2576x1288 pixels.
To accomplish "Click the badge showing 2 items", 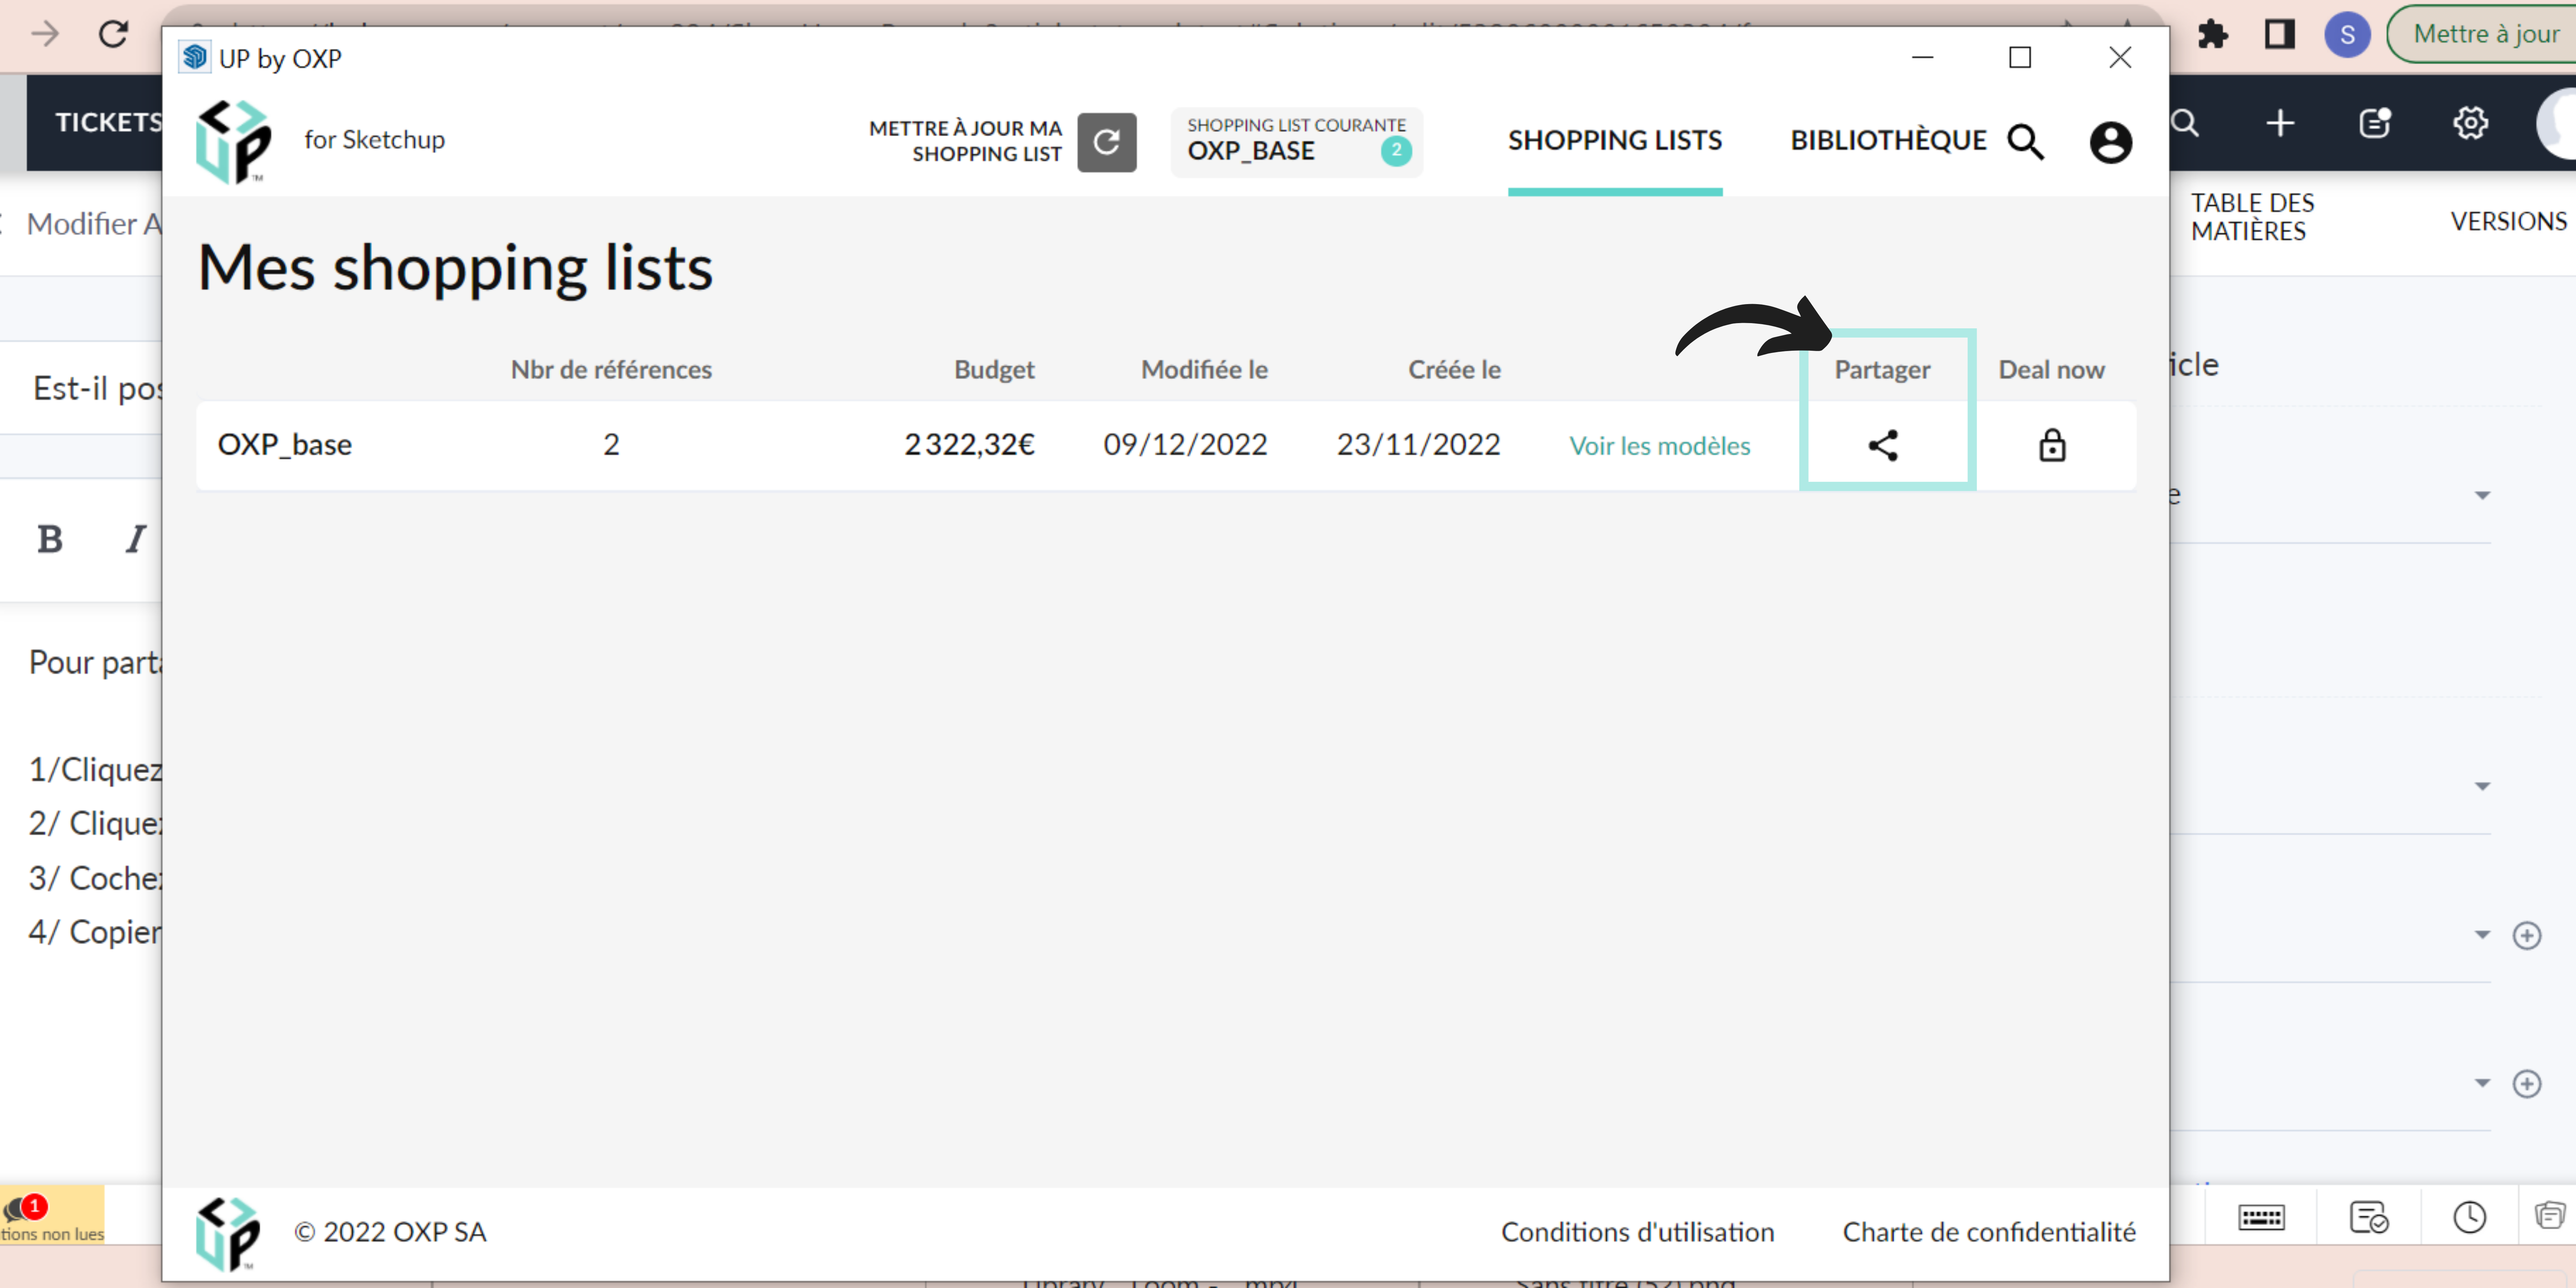I will (1396, 151).
